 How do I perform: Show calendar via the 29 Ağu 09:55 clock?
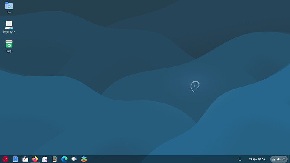pyautogui.click(x=257, y=159)
